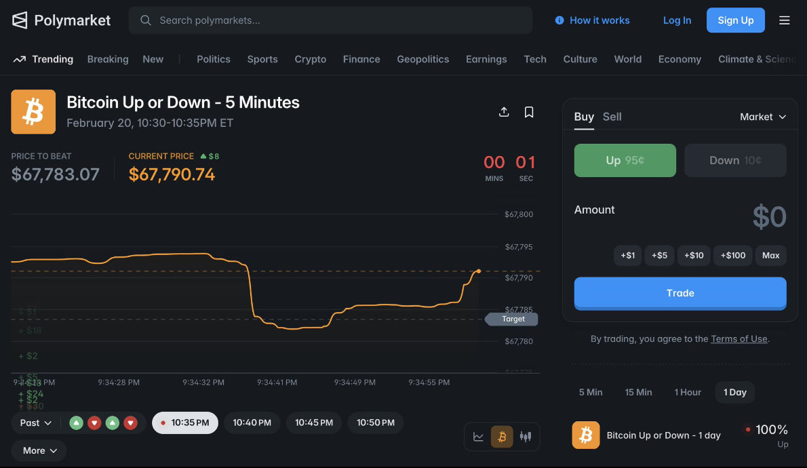Image resolution: width=807 pixels, height=468 pixels.
Task: Select the 5 Min timeframe
Action: click(x=590, y=392)
